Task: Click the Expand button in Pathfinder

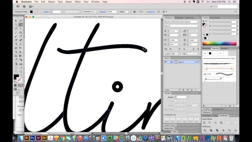Action: coord(232,123)
